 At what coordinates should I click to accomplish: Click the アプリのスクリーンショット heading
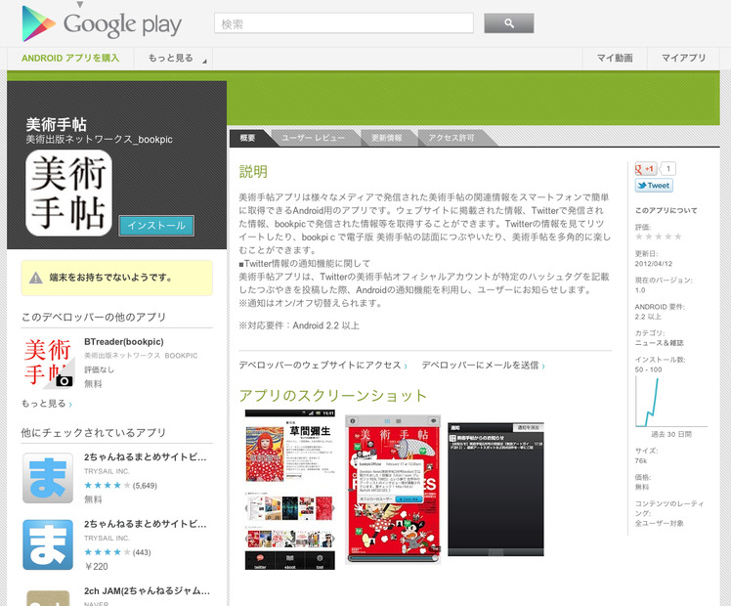(333, 396)
